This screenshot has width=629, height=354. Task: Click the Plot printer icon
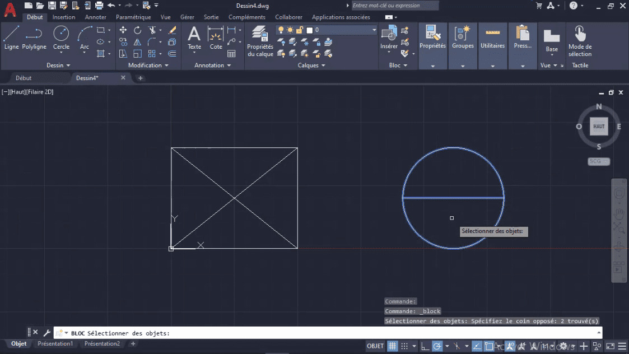click(x=99, y=6)
